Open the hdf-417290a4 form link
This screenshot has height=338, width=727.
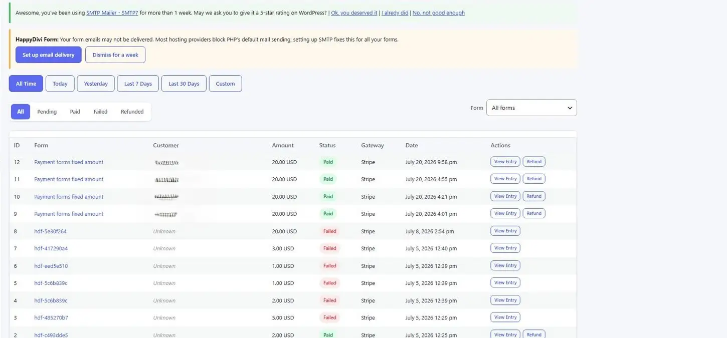[x=51, y=248]
